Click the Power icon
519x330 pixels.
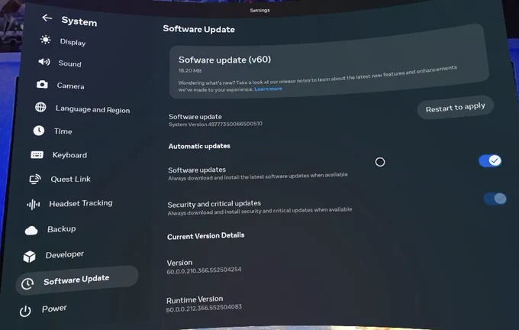coord(25,311)
